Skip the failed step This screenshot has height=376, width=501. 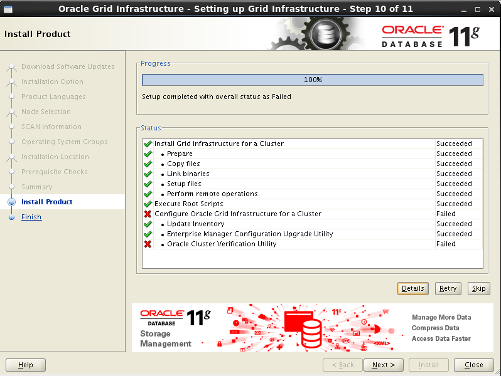[x=478, y=288]
